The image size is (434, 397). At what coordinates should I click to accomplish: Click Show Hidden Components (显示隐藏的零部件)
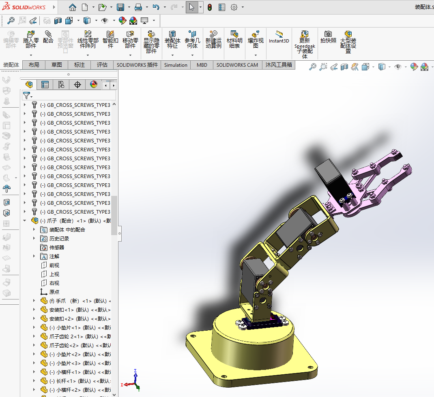[151, 42]
